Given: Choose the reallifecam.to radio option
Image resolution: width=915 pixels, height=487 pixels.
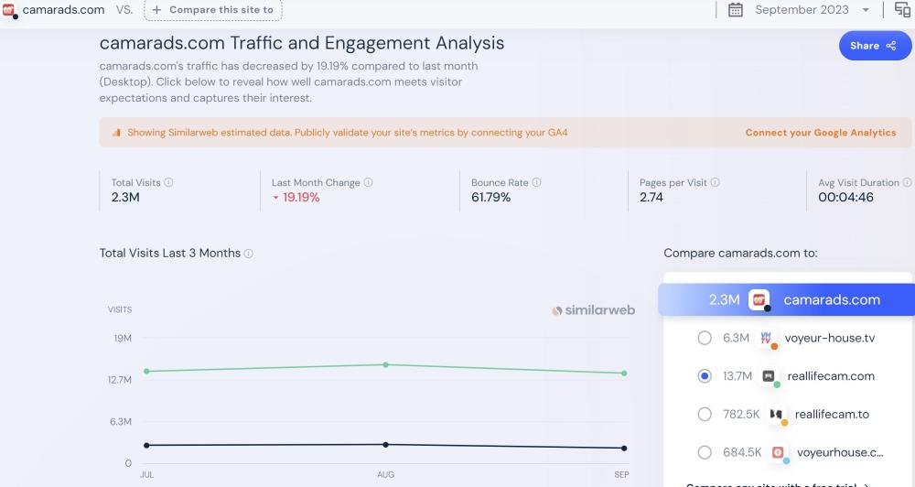Looking at the screenshot, I should coord(705,414).
